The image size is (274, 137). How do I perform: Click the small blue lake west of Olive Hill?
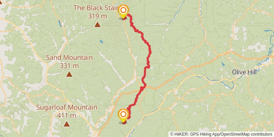tap(223, 64)
